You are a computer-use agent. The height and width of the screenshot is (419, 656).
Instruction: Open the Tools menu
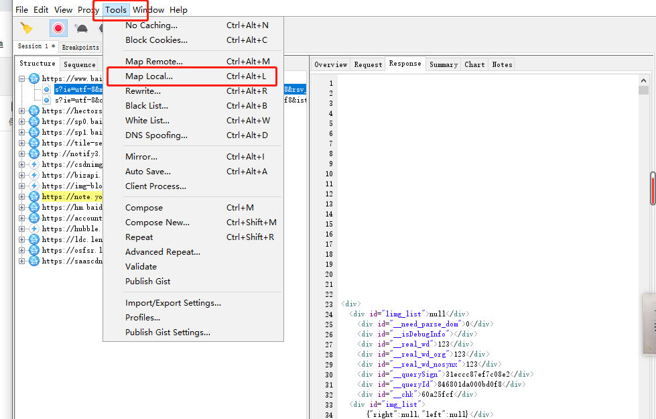[x=116, y=9]
